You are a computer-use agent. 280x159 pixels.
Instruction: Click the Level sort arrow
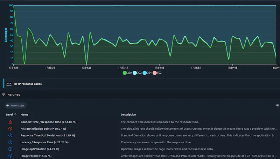(x=15, y=114)
